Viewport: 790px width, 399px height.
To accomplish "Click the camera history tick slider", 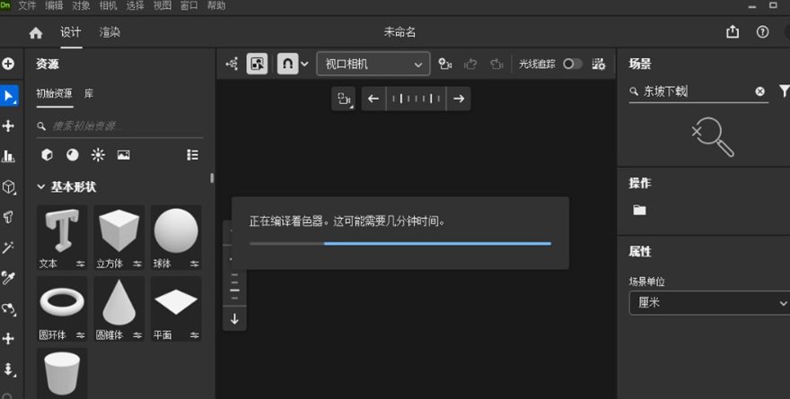I will pos(417,99).
